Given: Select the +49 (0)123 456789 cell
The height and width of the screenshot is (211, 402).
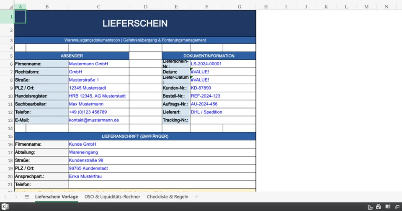Looking at the screenshot, I should [x=98, y=112].
